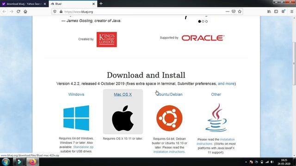This screenshot has width=296, height=166.
Task: Close the Yahoo Search tab
Action: click(x=45, y=4)
